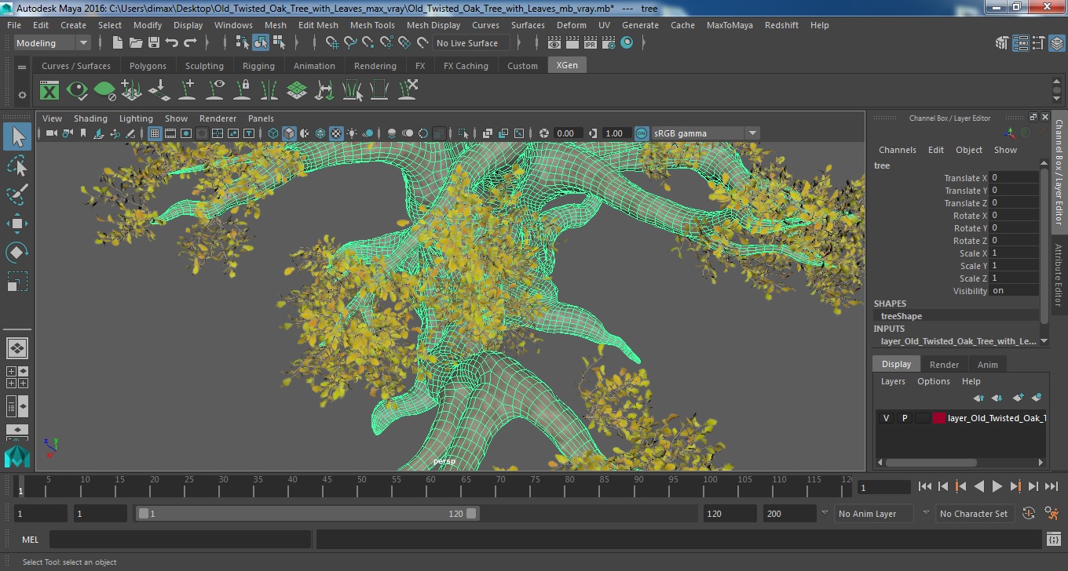Open the Modeling menu set dropdown

tap(52, 43)
